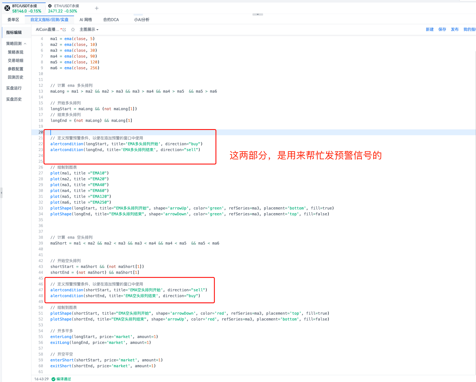Screen dimensions: 476x382
Task: Click the plotShape(shortStart…) line 51
Action: (190, 313)
